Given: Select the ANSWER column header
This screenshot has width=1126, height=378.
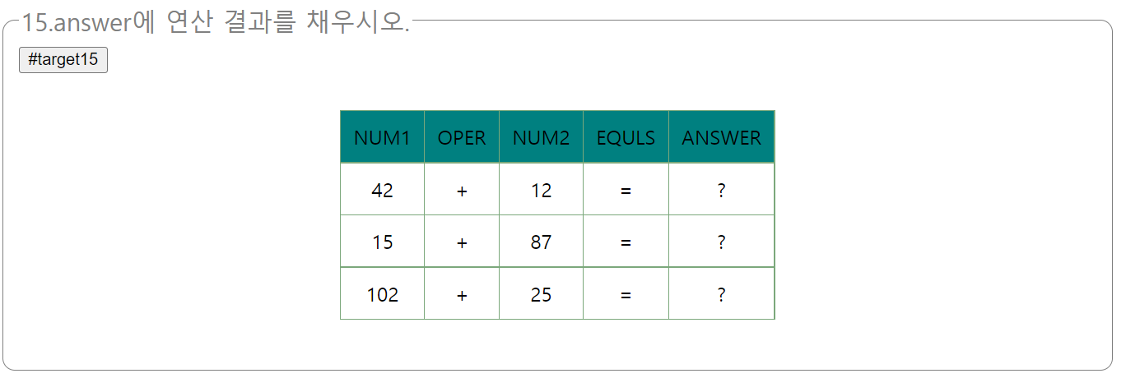Looking at the screenshot, I should pos(721,137).
